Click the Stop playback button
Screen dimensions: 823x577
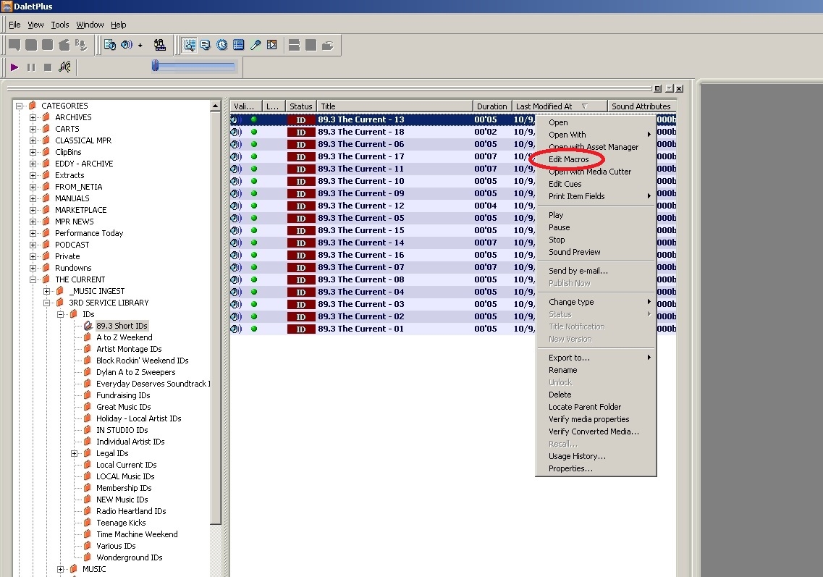click(48, 67)
